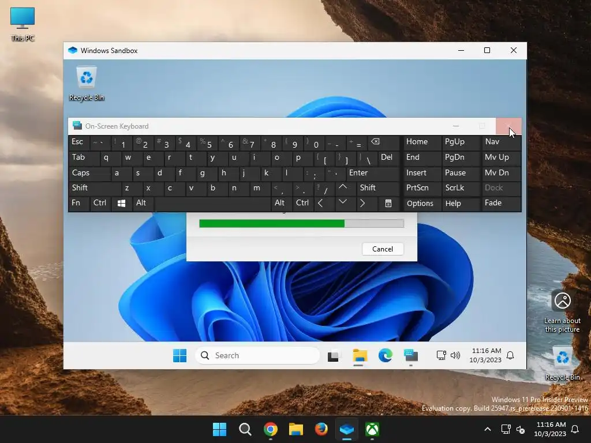Show hidden icons in host system tray
This screenshot has width=591, height=443.
point(487,429)
